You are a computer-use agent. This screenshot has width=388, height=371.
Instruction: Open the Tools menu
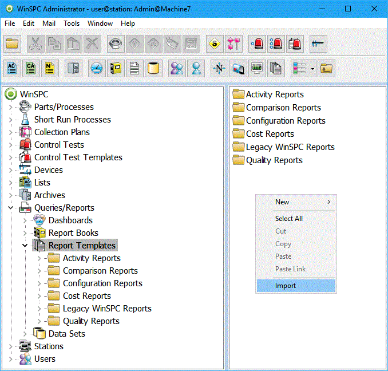[x=72, y=23]
